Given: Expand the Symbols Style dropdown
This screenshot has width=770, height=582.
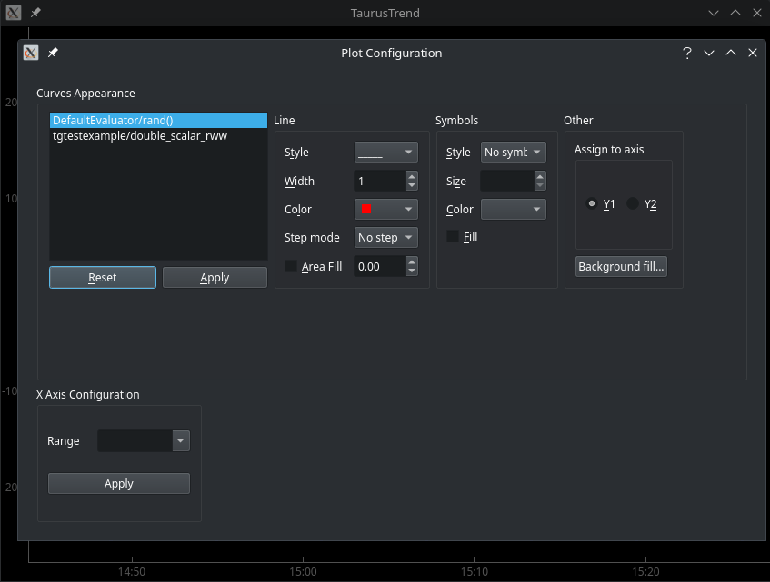Looking at the screenshot, I should pyautogui.click(x=513, y=153).
